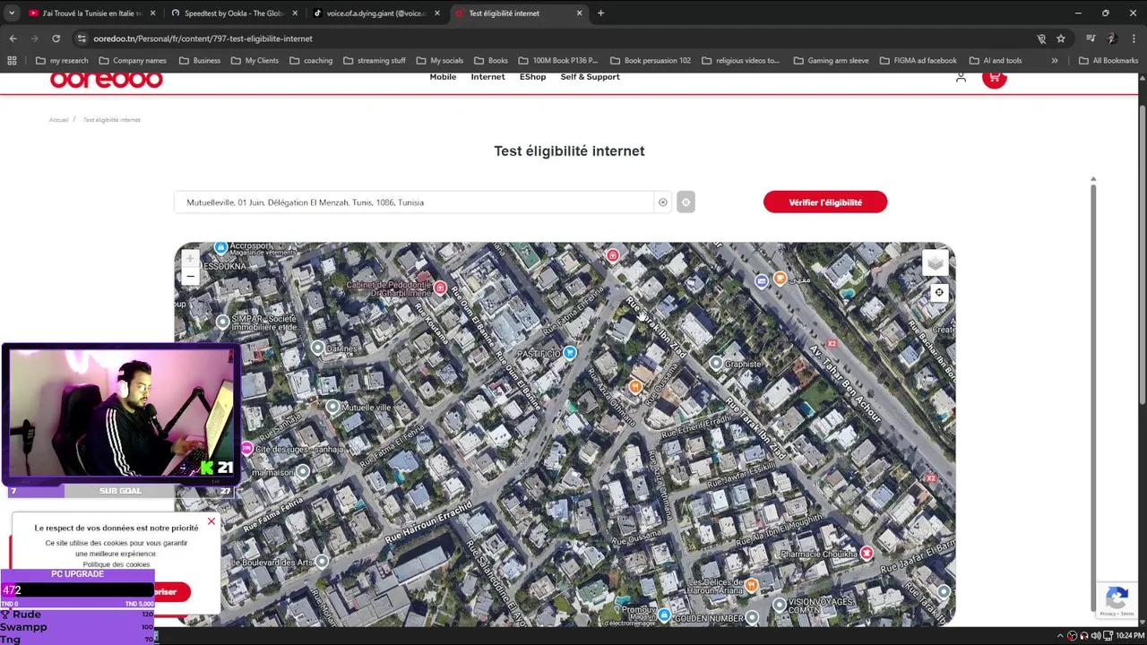Click the Cabinet de Pedodontie red marker

point(440,288)
